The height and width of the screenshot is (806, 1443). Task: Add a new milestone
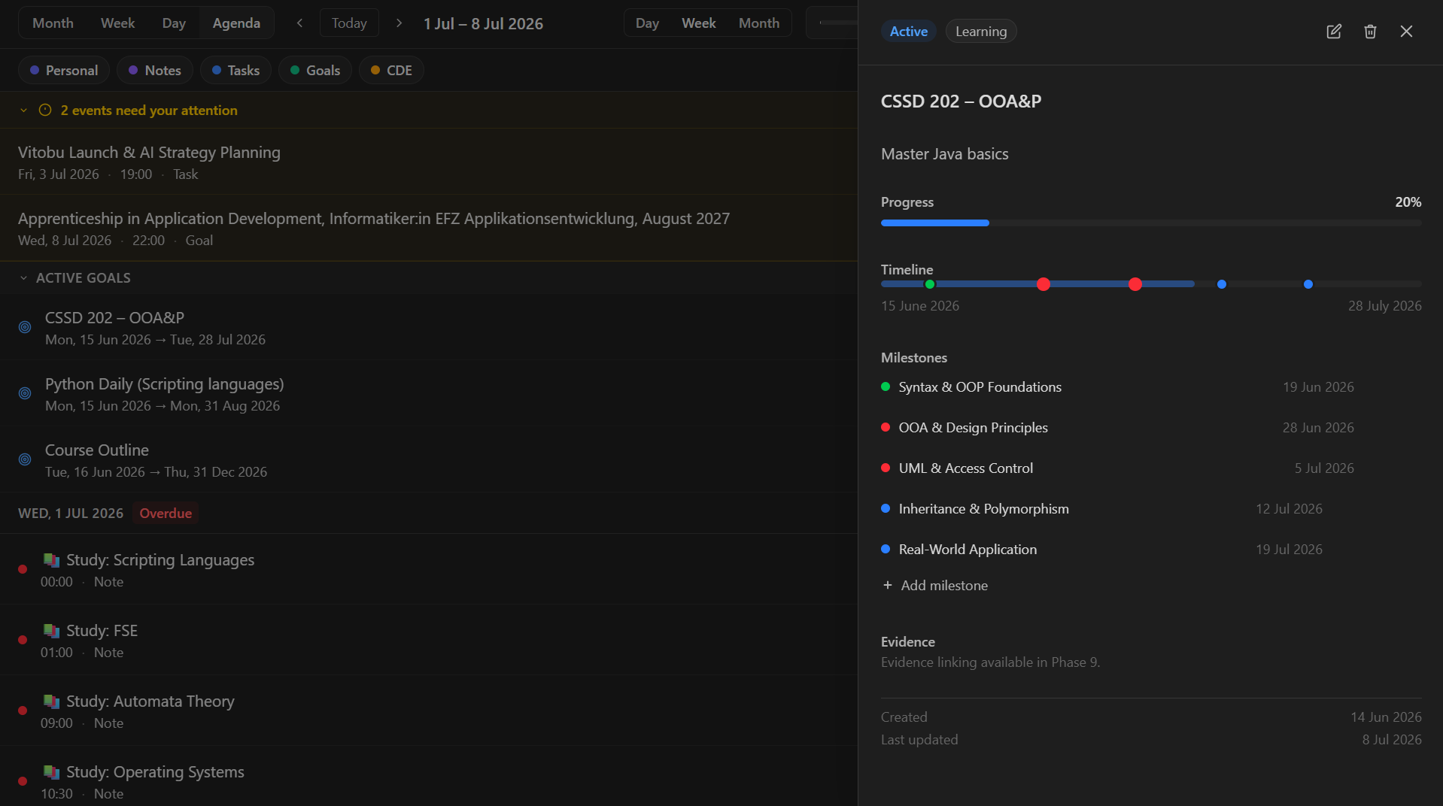[x=935, y=586]
